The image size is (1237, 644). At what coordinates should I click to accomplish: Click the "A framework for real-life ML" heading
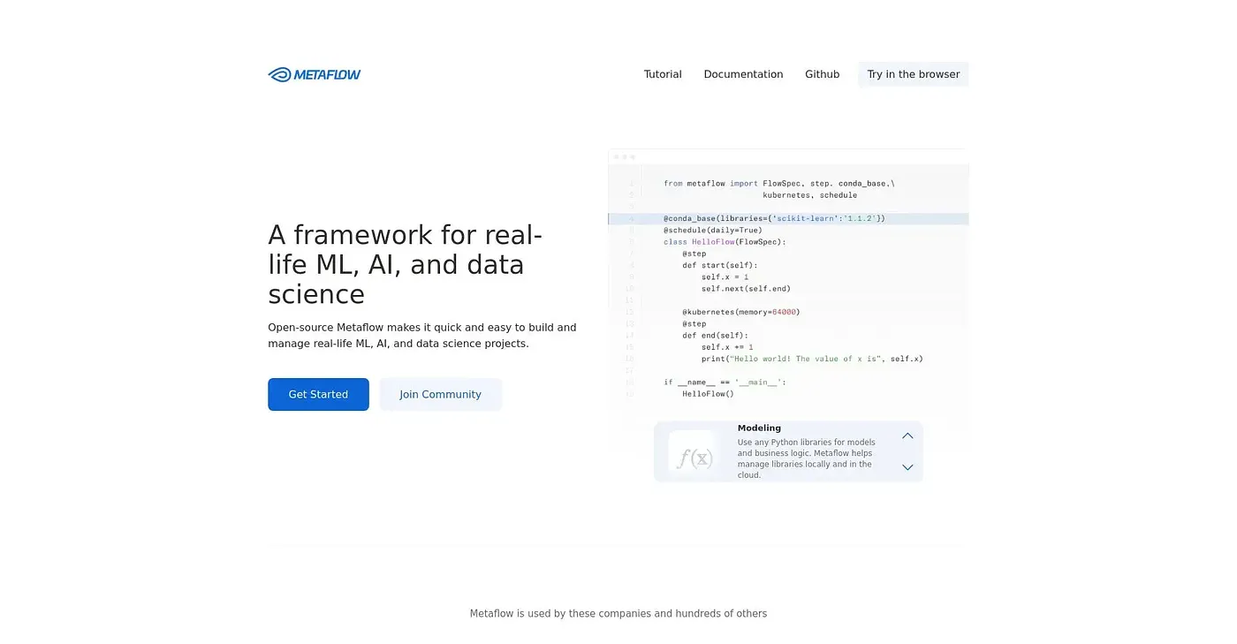tap(406, 264)
